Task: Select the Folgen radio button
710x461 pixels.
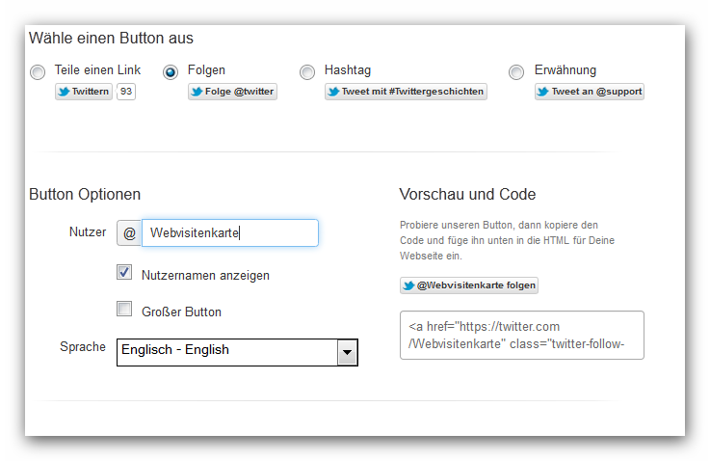Action: click(171, 72)
